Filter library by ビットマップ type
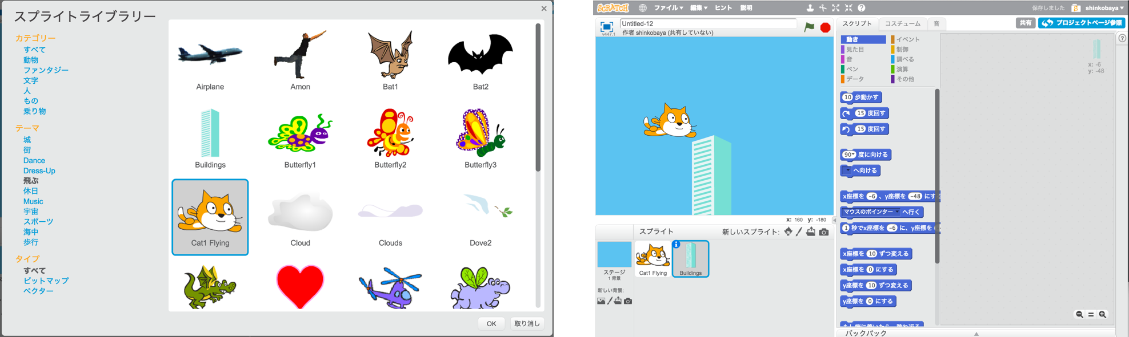Image resolution: width=1129 pixels, height=337 pixels. 46,281
